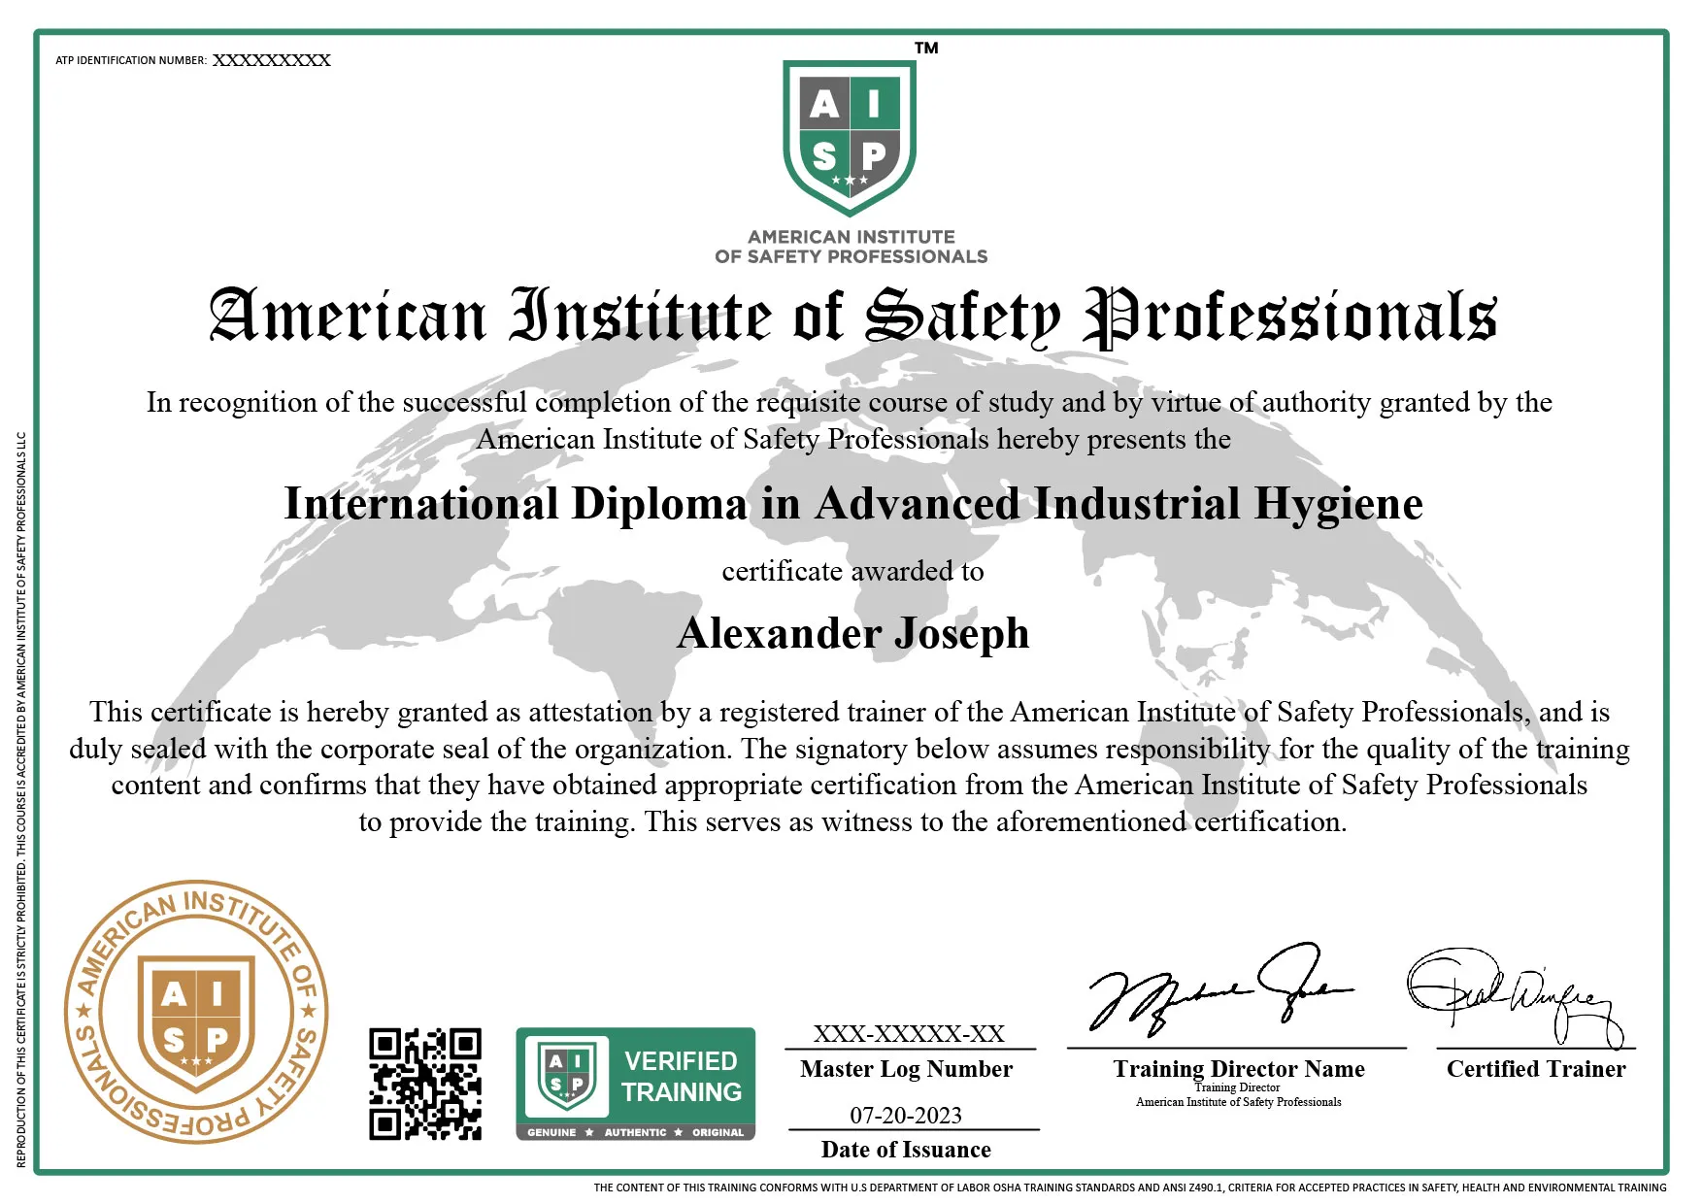Image resolution: width=1703 pixels, height=1204 pixels.
Task: Click the recipient name 'Alexander Joseph'
Action: [x=852, y=633]
